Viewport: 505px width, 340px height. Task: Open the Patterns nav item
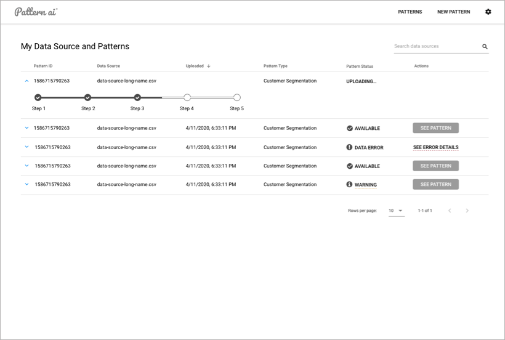click(x=410, y=12)
